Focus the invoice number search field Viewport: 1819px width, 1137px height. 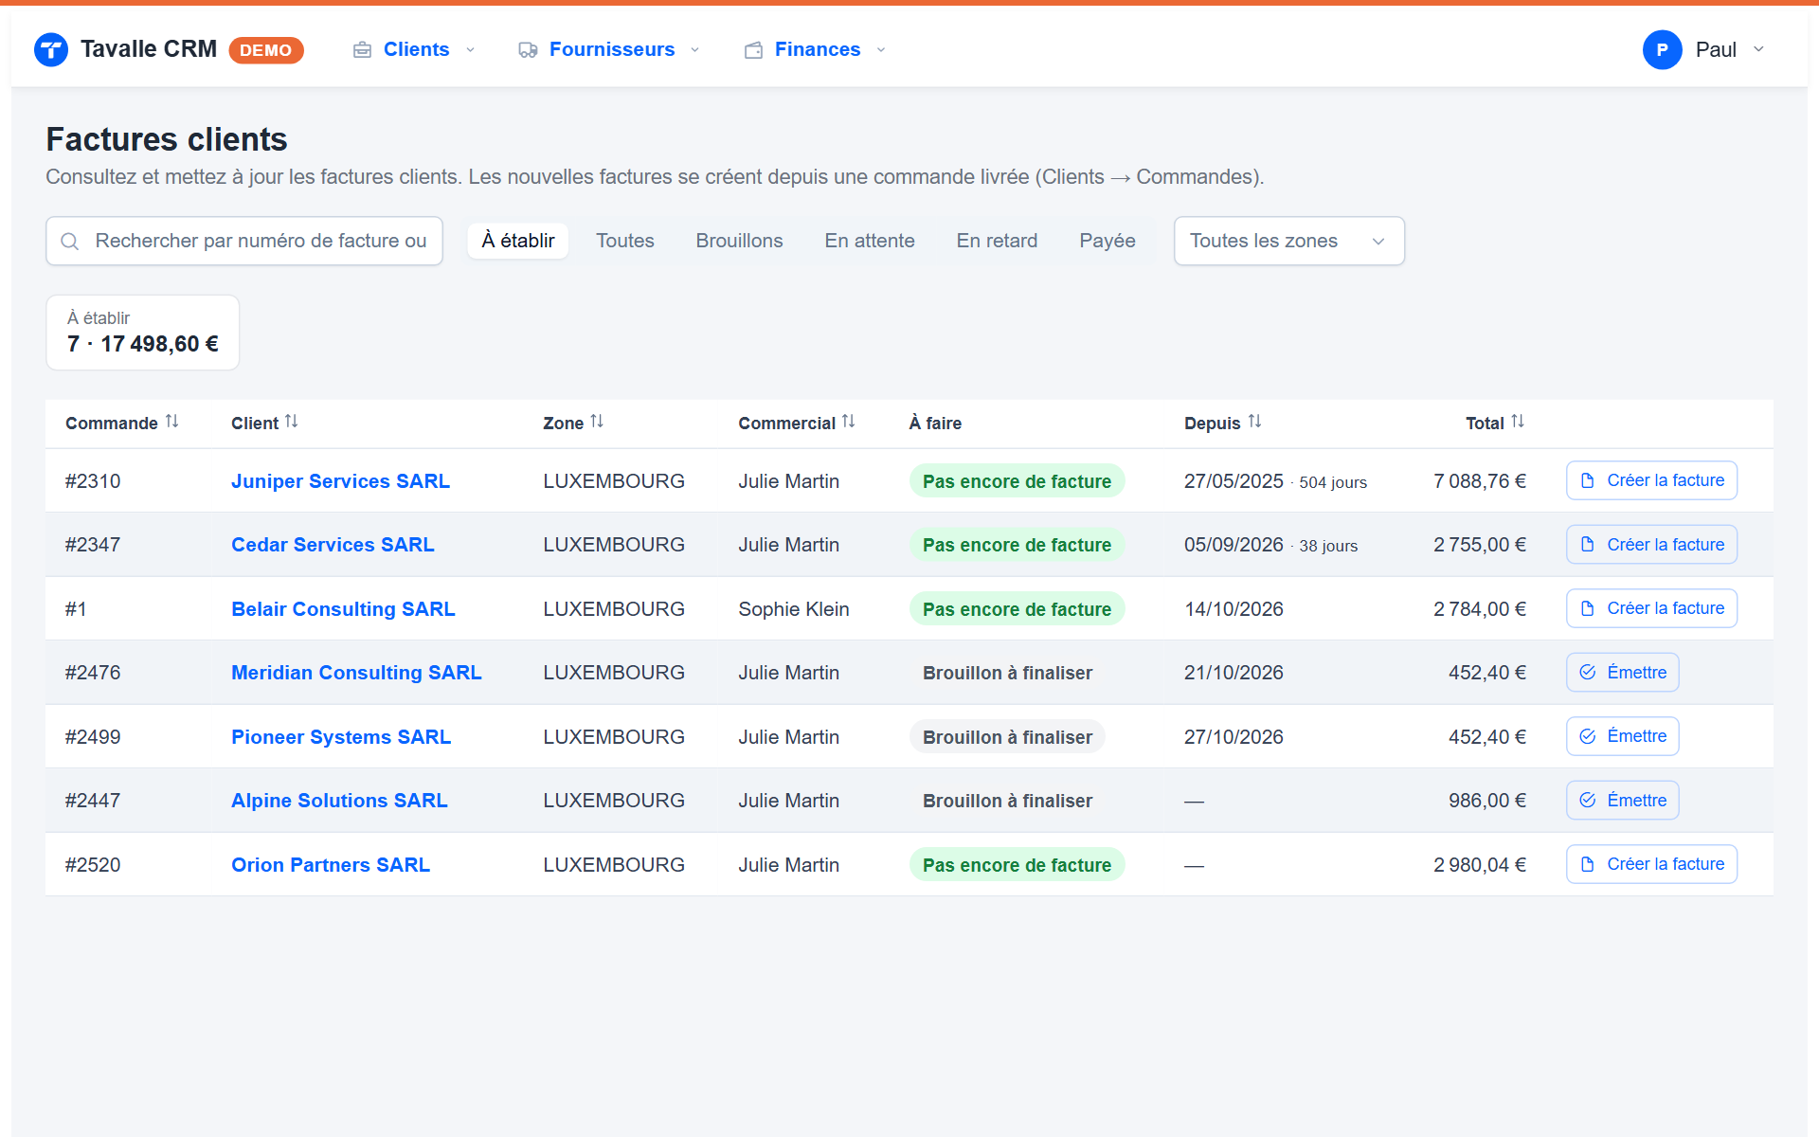244,241
